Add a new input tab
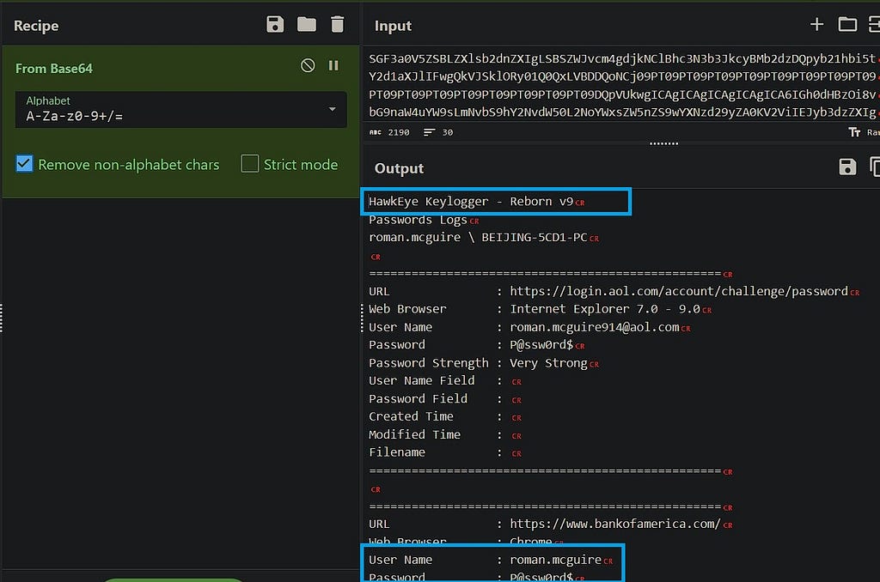 [x=817, y=24]
